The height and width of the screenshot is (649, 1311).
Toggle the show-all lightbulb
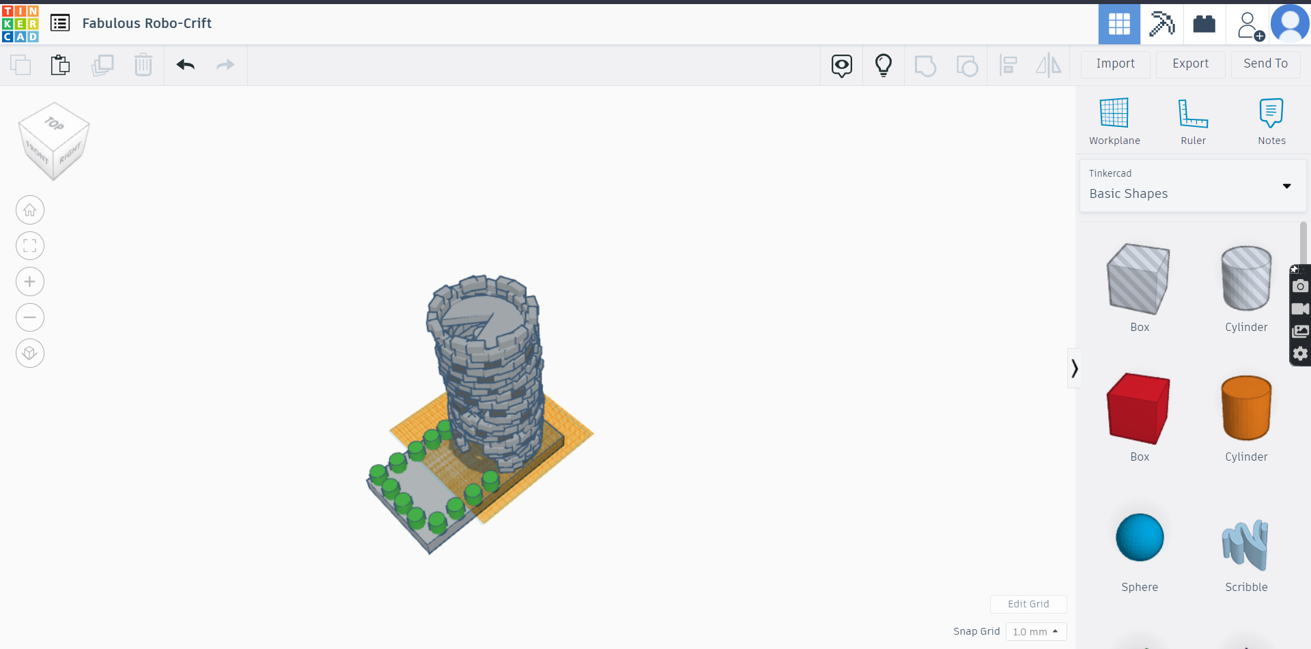coord(884,66)
